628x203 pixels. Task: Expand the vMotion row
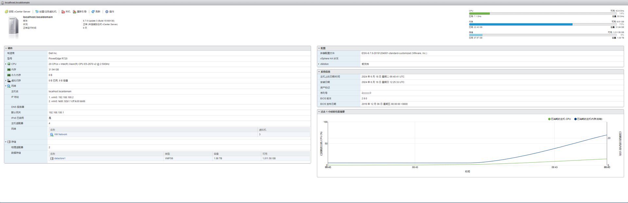click(319, 64)
